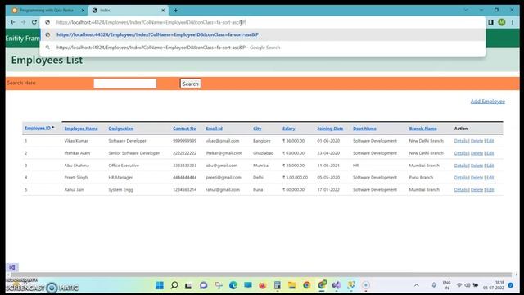
Task: Open Chrome three-dot menu
Action: point(513,22)
